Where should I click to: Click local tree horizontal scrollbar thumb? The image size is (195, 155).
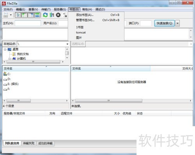[34, 62]
